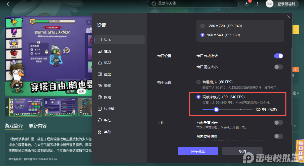
Task: Click the 保存设置 save settings button
Action: (198, 151)
